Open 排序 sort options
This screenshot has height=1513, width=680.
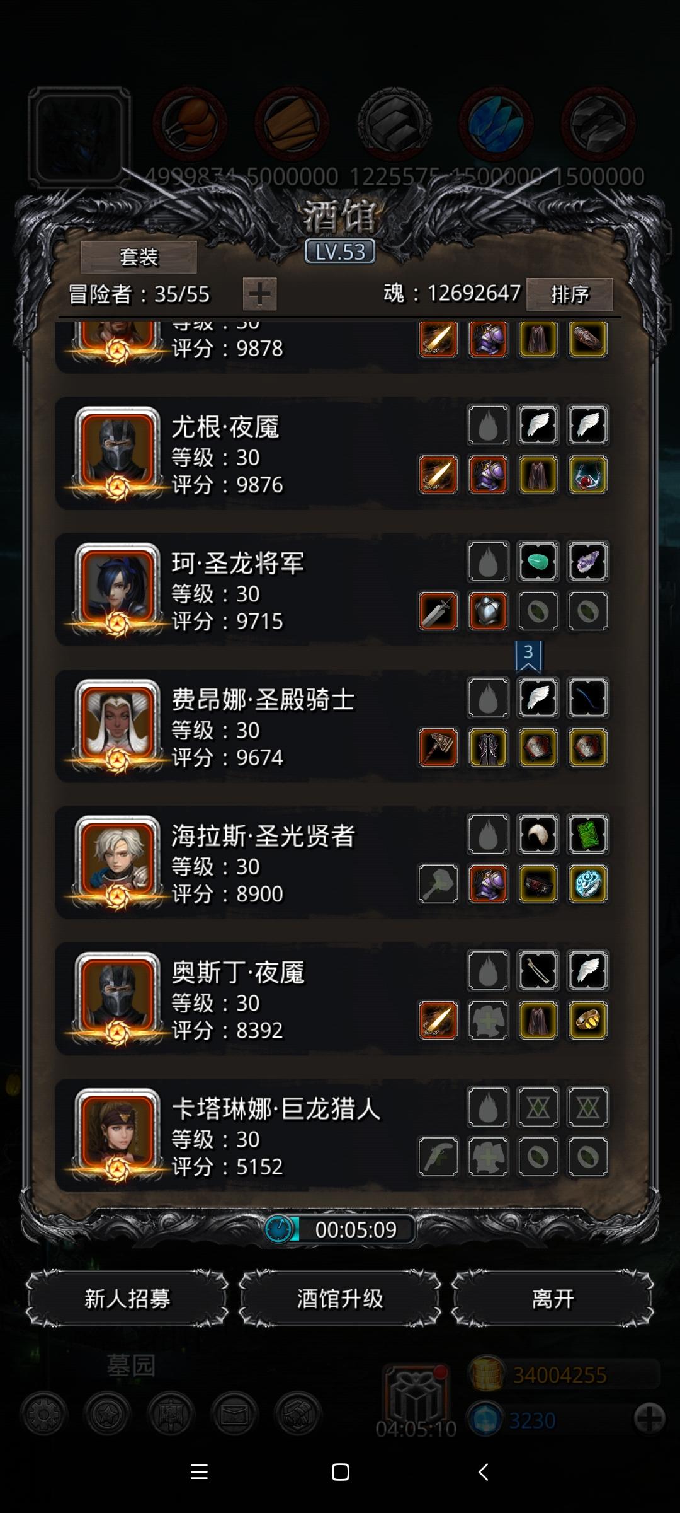click(x=570, y=294)
